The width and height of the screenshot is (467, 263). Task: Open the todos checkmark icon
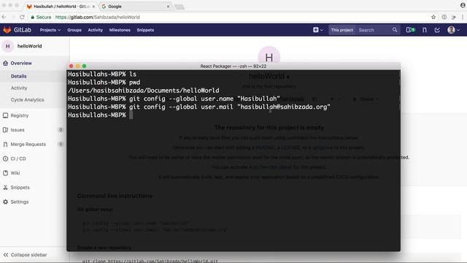click(x=437, y=30)
